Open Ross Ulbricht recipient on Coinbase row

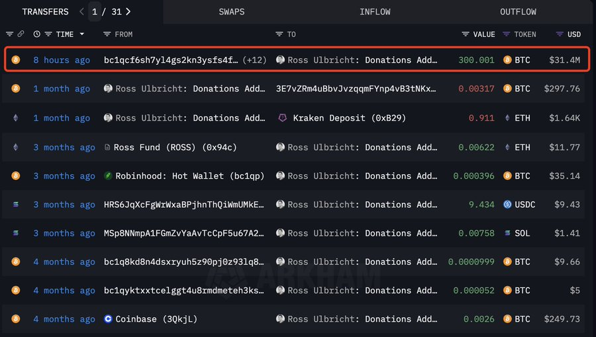tap(362, 318)
